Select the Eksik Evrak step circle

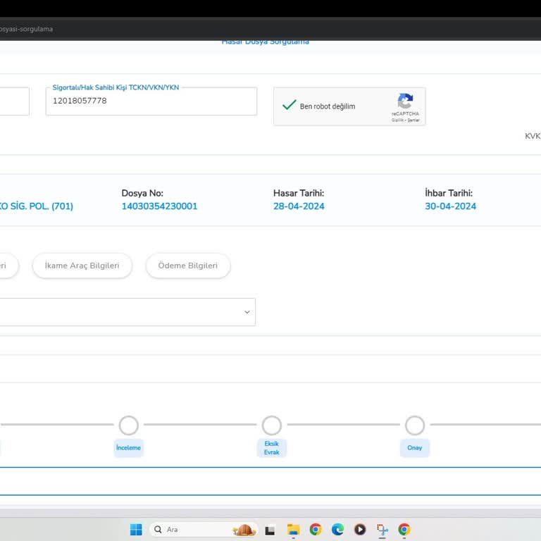tap(271, 425)
